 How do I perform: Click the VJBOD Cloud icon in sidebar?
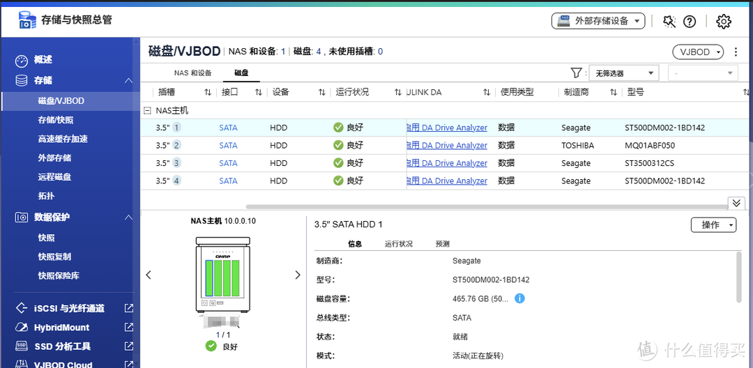tap(22, 364)
